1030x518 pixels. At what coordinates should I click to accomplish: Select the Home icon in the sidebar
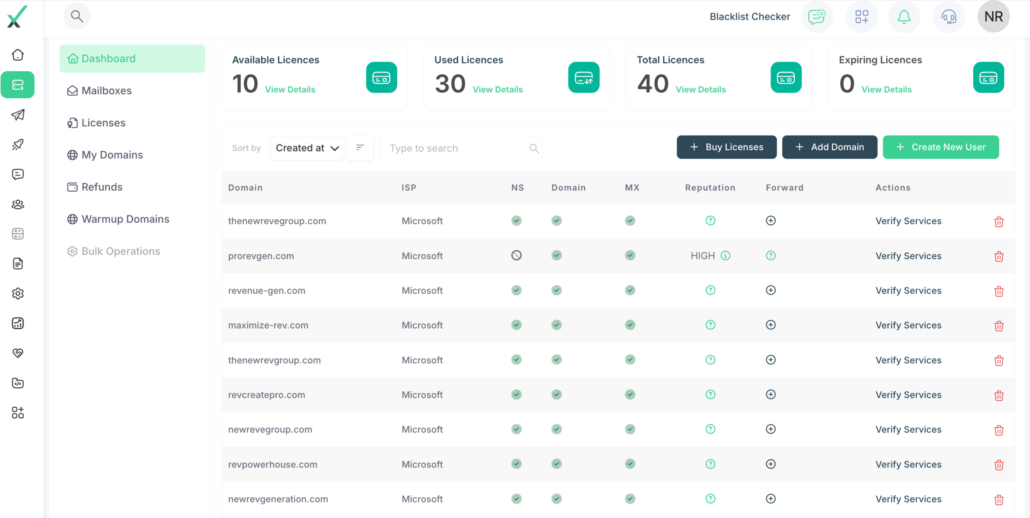(x=18, y=55)
